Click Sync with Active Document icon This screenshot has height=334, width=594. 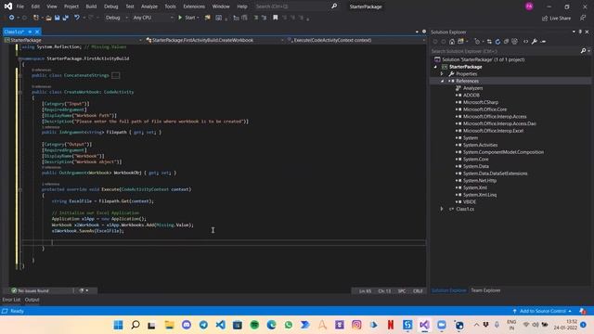point(489,42)
